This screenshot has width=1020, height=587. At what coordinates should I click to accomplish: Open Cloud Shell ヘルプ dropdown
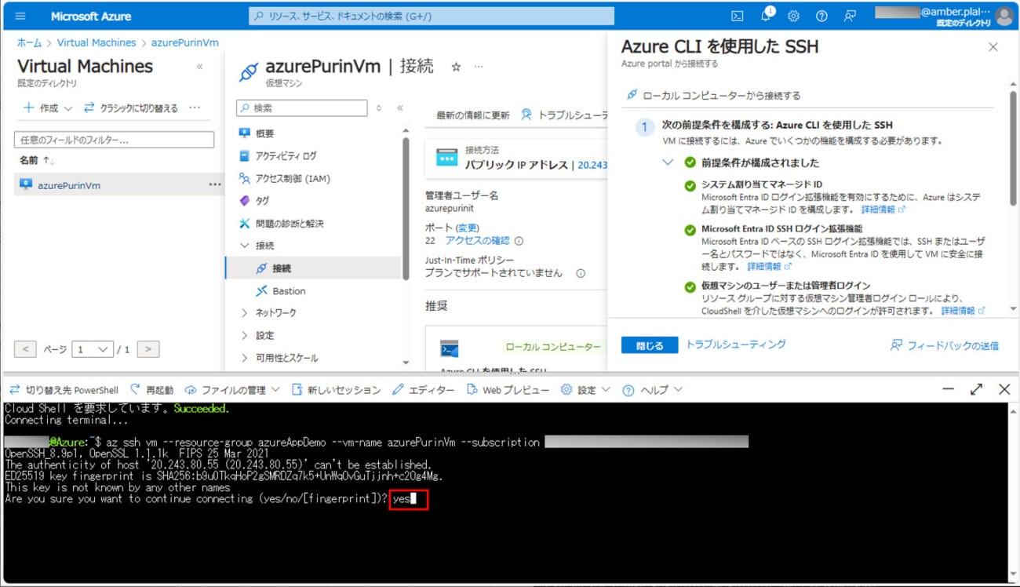652,390
